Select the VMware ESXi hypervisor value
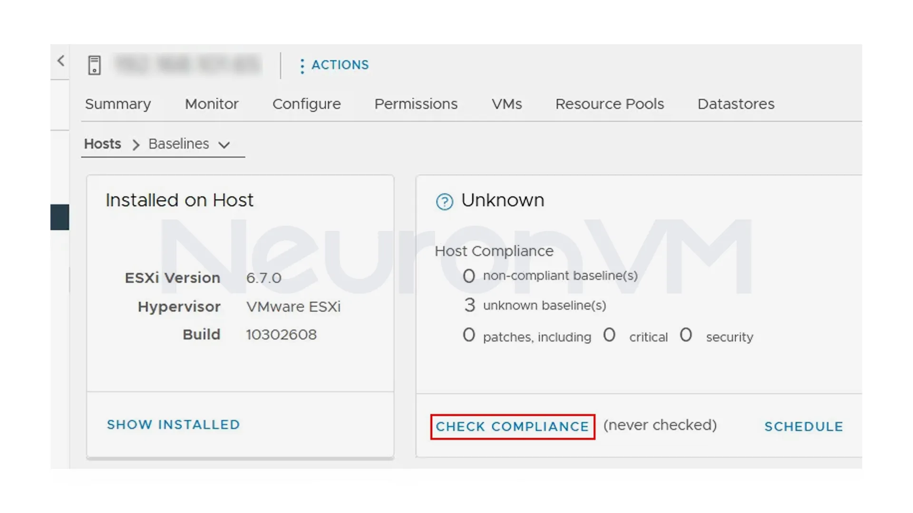This screenshot has width=913, height=513. tap(293, 307)
